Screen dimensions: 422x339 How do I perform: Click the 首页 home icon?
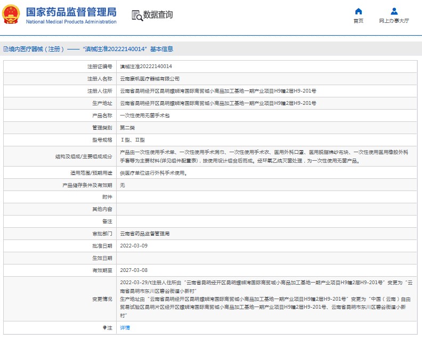coord(358,11)
